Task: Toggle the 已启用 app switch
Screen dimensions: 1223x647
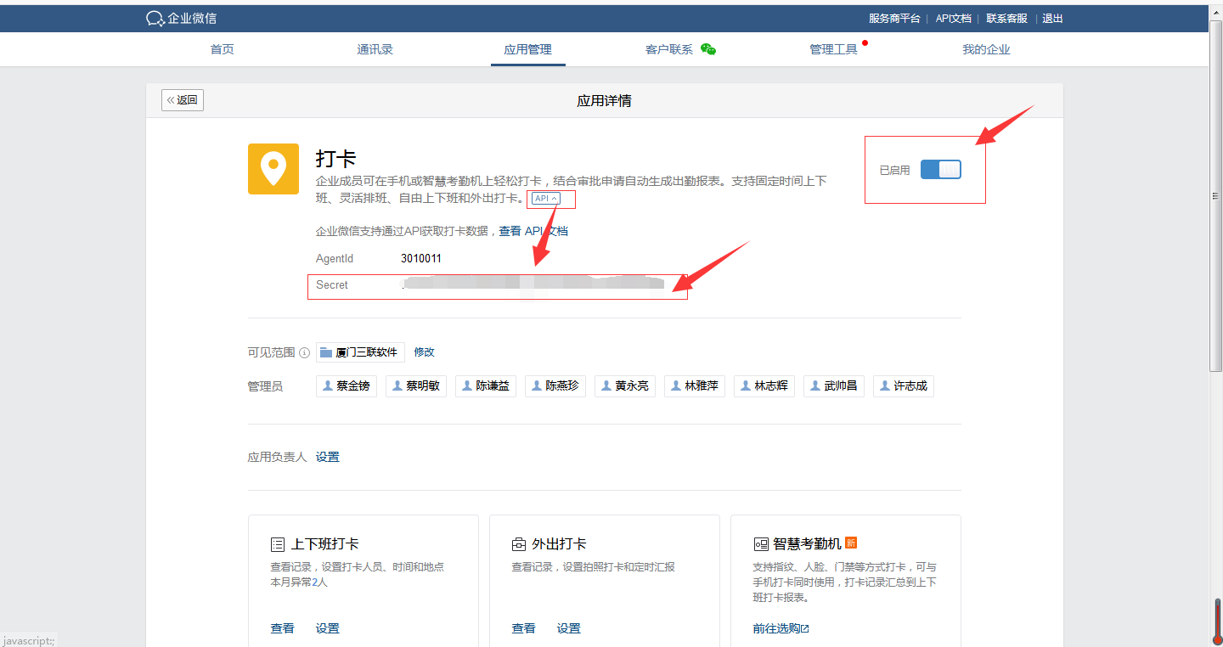Action: [941, 170]
